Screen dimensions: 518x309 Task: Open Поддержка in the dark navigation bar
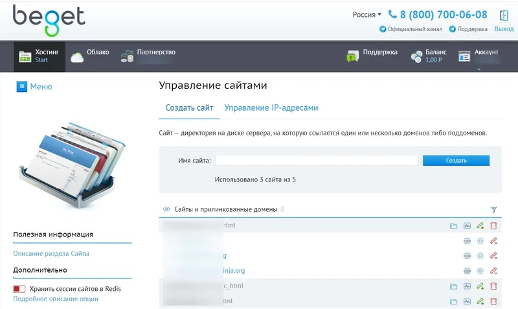(x=372, y=56)
